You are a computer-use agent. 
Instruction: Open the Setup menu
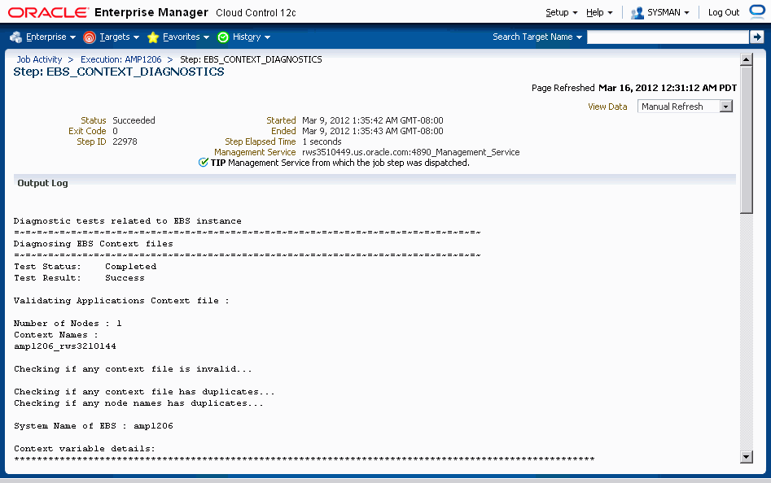[562, 12]
